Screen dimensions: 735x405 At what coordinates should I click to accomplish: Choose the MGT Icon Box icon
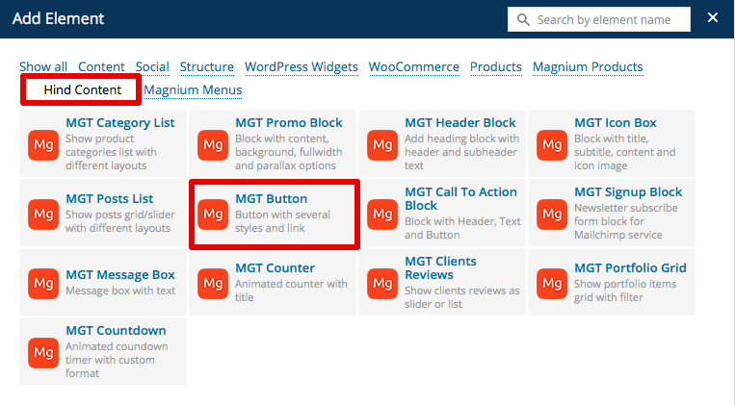tap(552, 145)
